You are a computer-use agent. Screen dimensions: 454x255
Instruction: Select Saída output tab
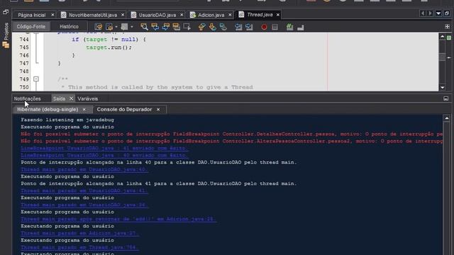[x=59, y=98]
